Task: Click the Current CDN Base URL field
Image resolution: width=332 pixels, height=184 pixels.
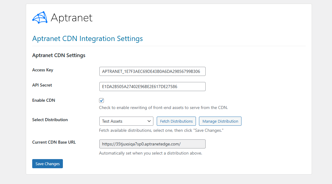Action: tap(152, 144)
